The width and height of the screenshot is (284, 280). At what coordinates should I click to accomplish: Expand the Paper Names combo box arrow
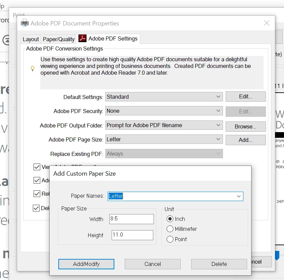(x=239, y=196)
